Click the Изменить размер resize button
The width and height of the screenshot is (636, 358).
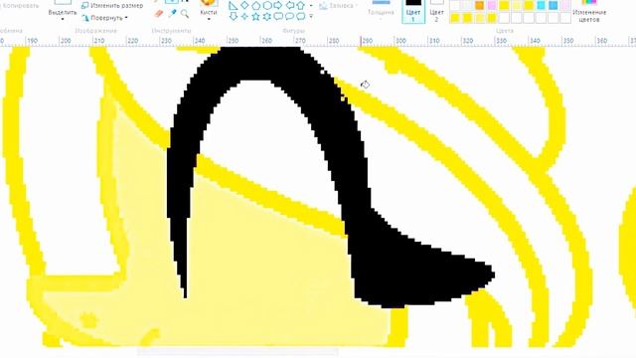click(x=112, y=6)
